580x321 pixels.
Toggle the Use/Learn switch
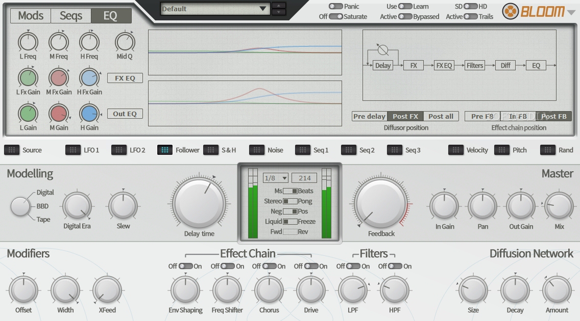[x=405, y=6]
